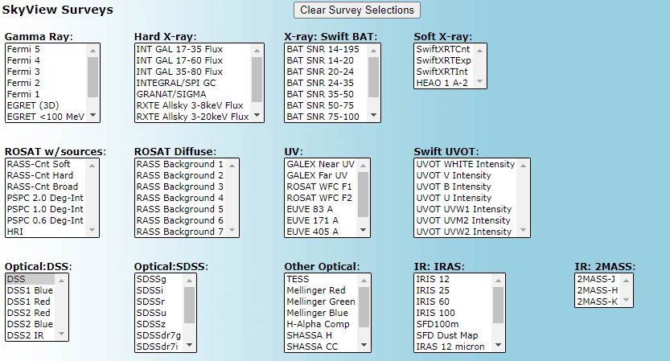The height and width of the screenshot is (361, 670).
Task: Choose DSS1 Blue survey
Action: tap(31, 290)
